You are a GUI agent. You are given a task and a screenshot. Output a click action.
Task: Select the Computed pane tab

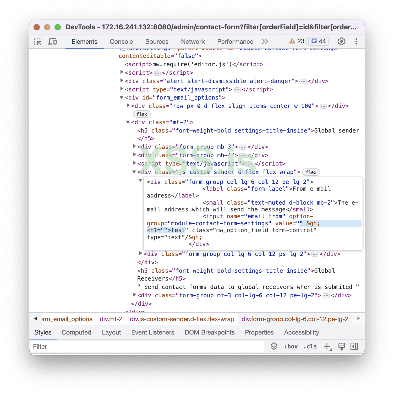[76, 332]
